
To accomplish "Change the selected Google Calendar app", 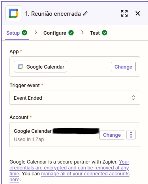I will 123,67.
